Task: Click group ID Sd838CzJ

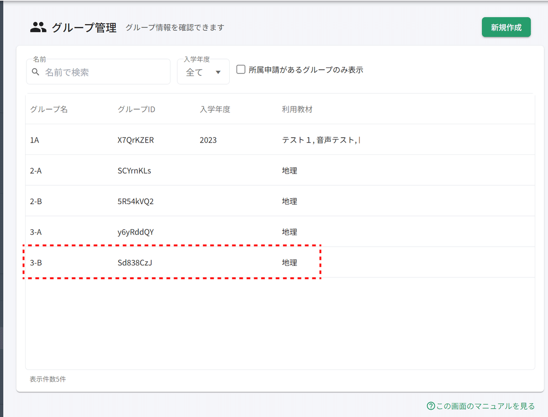Action: [135, 263]
